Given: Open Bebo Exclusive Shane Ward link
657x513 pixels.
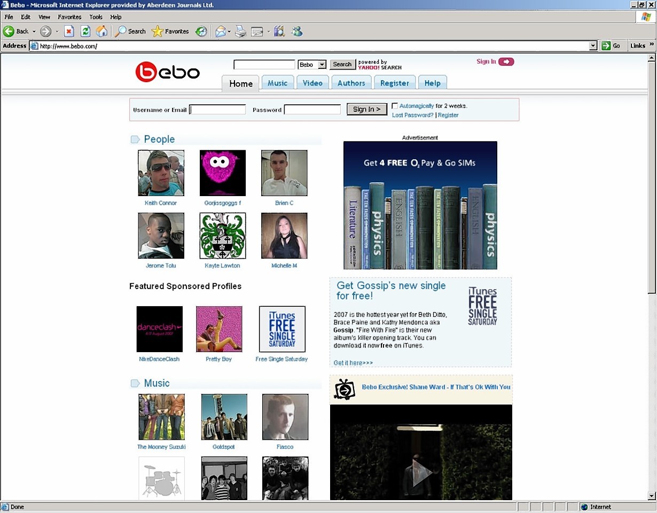Looking at the screenshot, I should pos(436,387).
